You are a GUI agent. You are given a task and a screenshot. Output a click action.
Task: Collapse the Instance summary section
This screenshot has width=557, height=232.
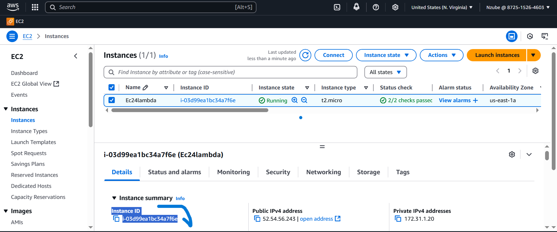(x=114, y=198)
